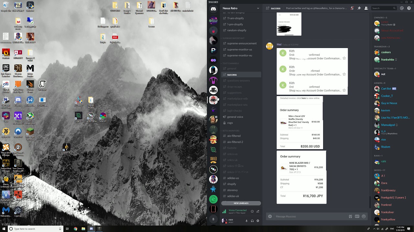Viewport: 414px width, 232px height.
Task: Switch to the white P server icon
Action: point(213,50)
